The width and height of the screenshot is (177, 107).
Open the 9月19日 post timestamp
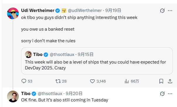click(x=113, y=10)
